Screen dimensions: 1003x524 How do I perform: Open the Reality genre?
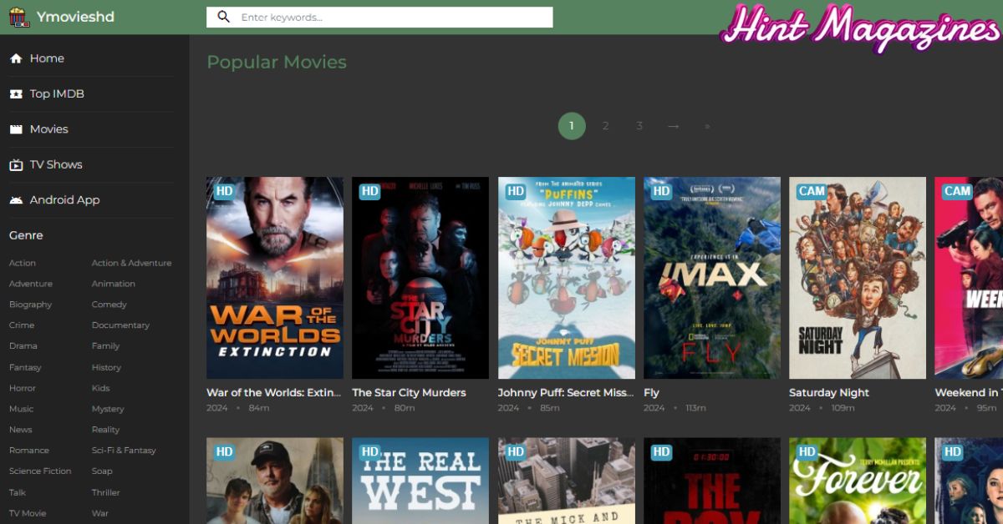[106, 430]
